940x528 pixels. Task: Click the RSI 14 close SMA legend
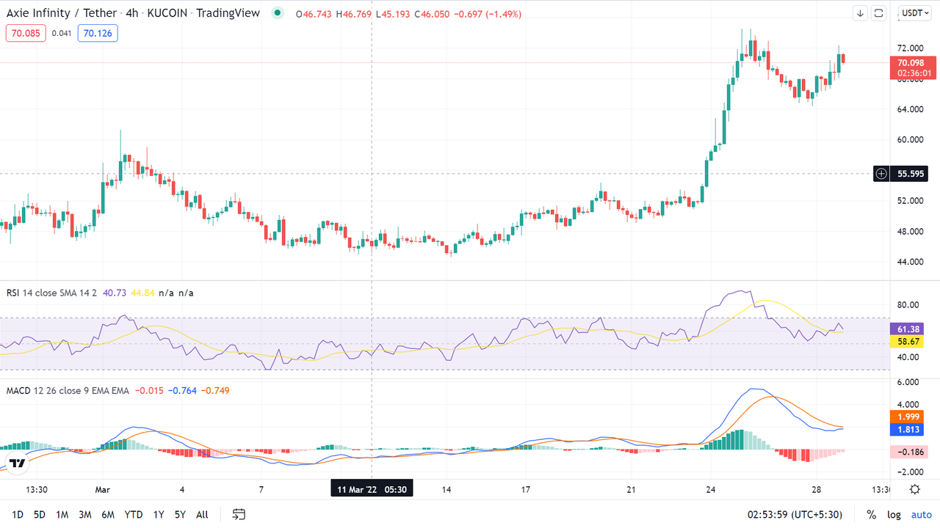coord(51,293)
